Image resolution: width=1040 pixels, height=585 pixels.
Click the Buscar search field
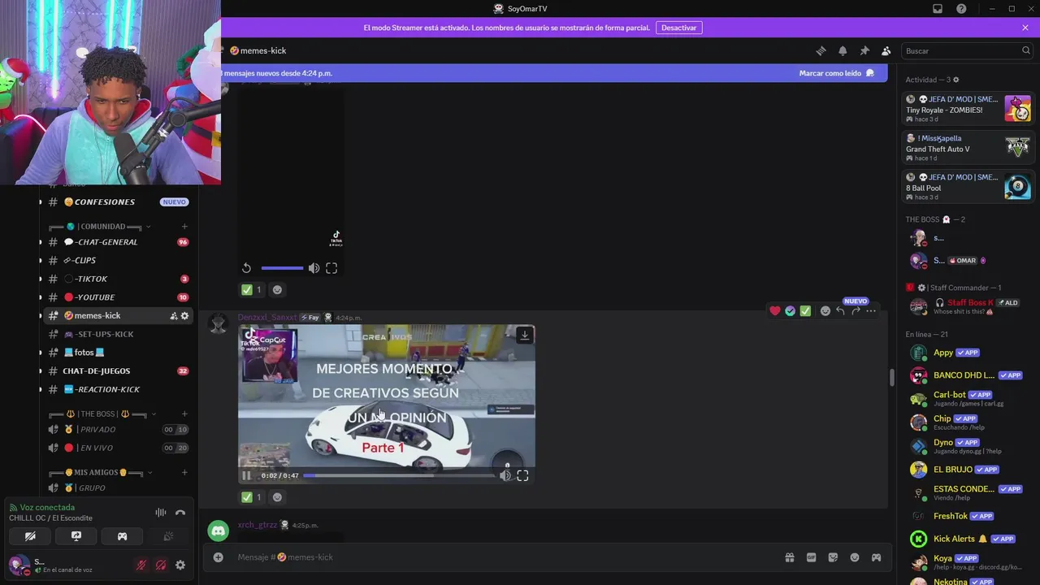tap(967, 50)
